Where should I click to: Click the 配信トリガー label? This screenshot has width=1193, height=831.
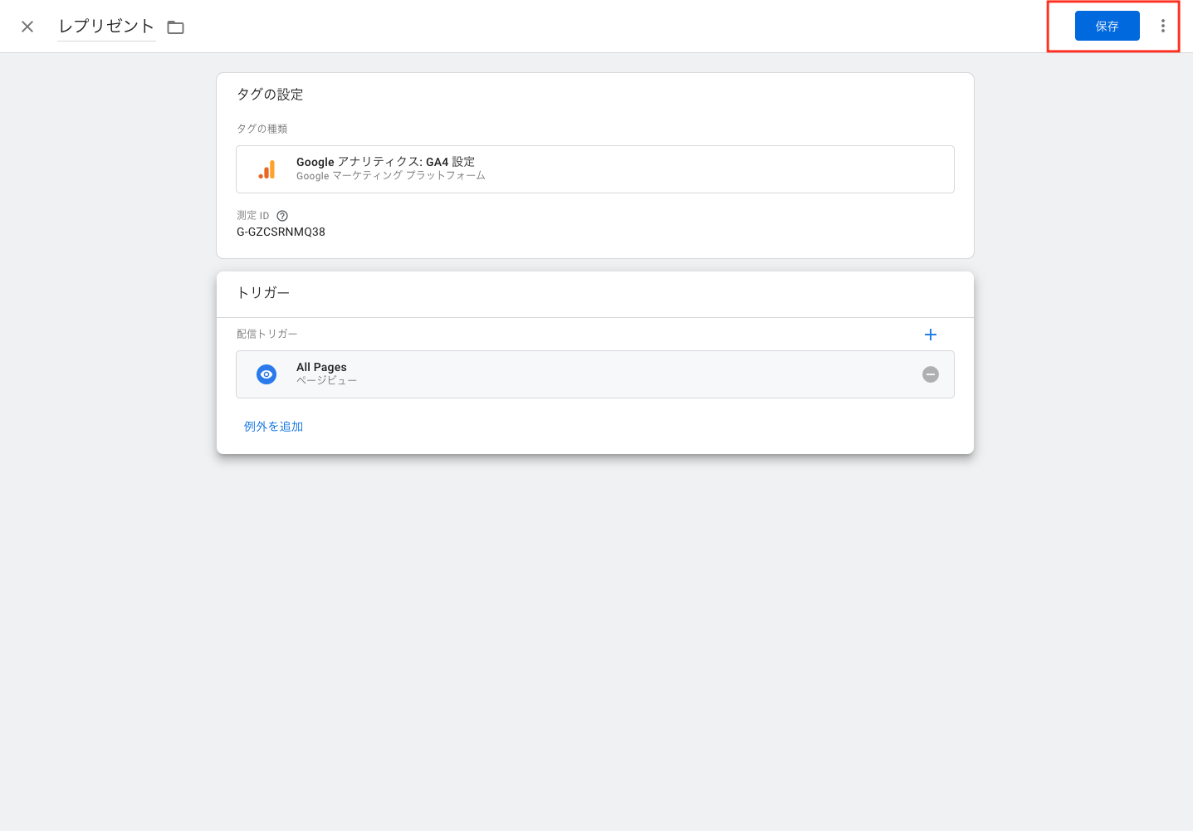pyautogui.click(x=266, y=334)
